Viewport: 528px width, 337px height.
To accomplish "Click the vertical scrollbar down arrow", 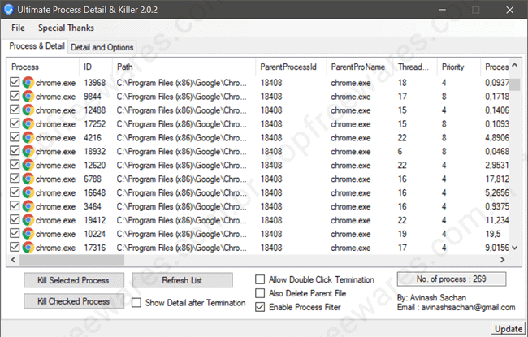I will (514, 248).
